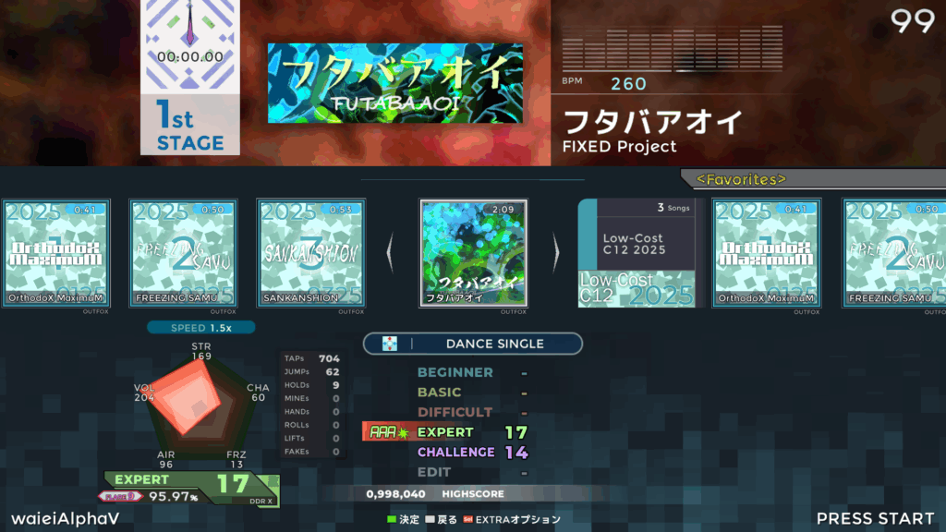Viewport: 946px width, 532px height.
Task: Click the white back icon next to 戻る
Action: point(430,519)
